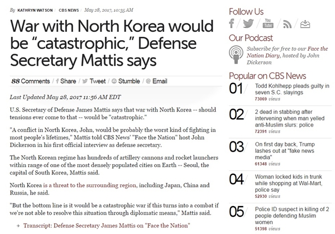Click the popular ranking number 05
Viewport: 335px width, 234px height.
click(236, 212)
